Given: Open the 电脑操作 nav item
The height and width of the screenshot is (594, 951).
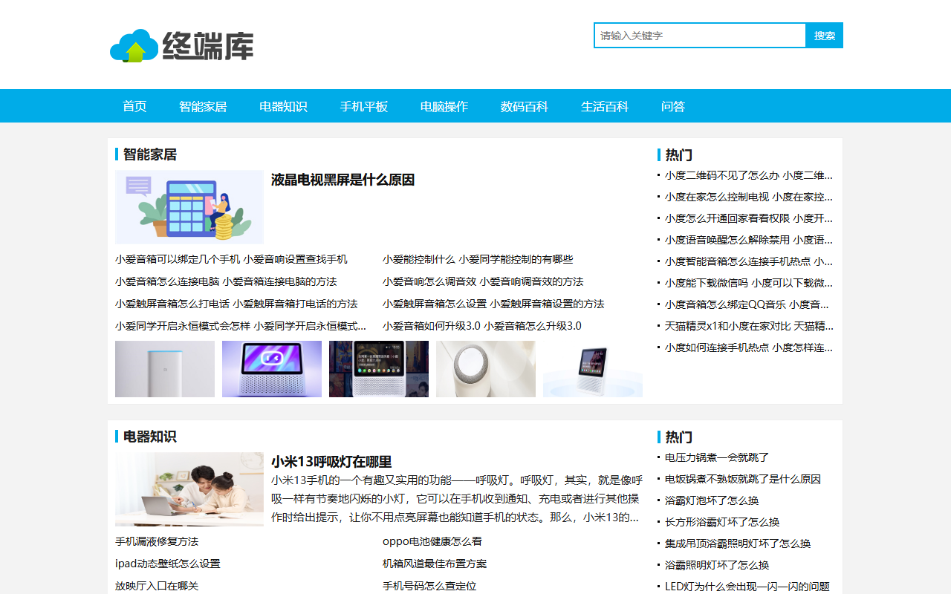Looking at the screenshot, I should pyautogui.click(x=444, y=106).
